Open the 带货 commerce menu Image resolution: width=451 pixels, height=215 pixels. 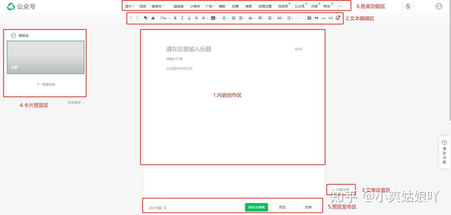tap(328, 6)
